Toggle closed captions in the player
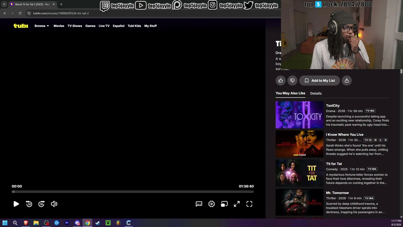This screenshot has width=403, height=227. (199, 204)
